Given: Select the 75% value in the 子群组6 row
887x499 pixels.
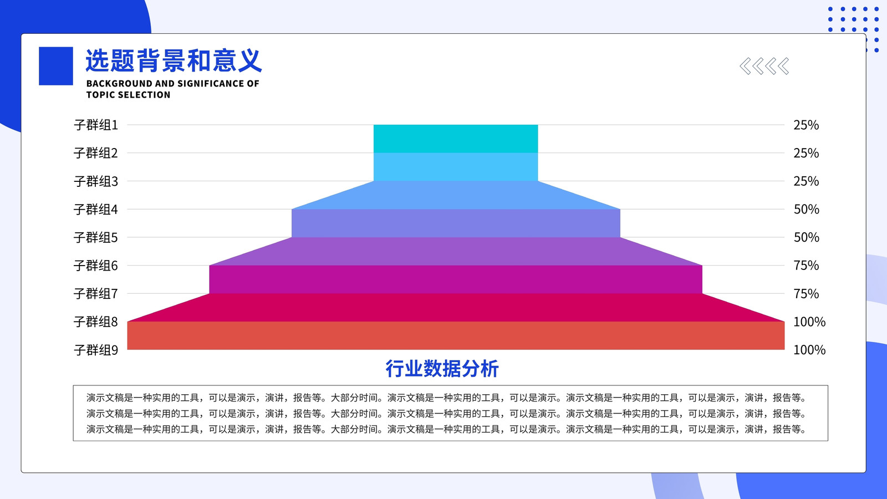Looking at the screenshot, I should (806, 266).
